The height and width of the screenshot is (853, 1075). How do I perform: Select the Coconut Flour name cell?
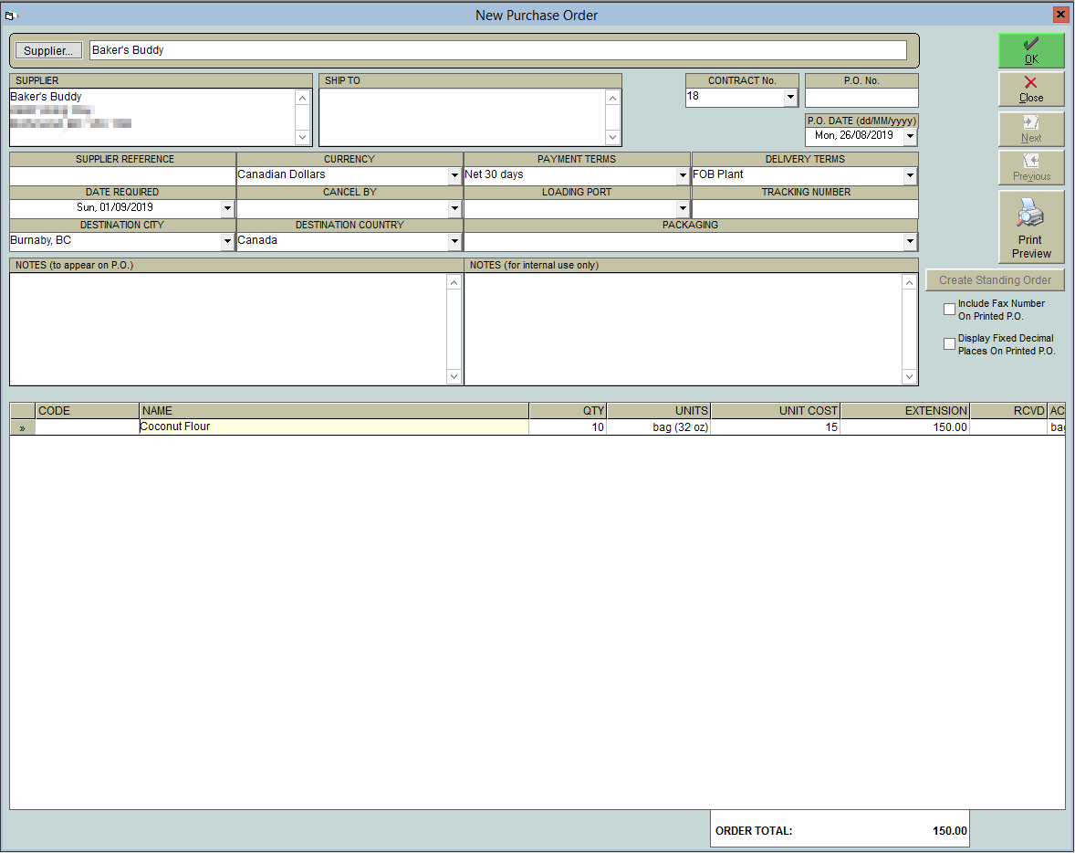tap(334, 426)
